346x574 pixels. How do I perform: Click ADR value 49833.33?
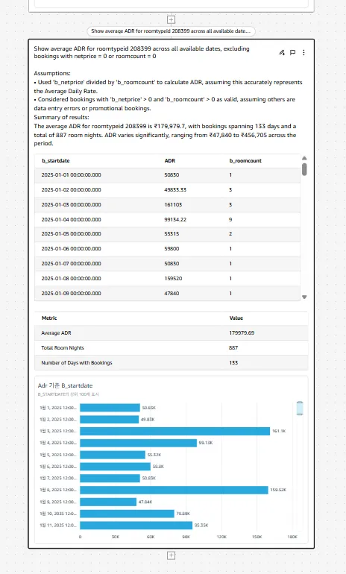coord(175,190)
